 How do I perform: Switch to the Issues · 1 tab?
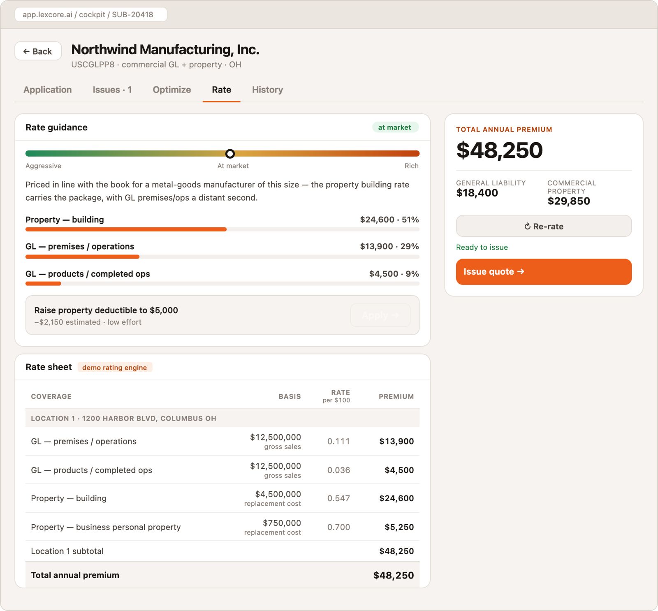click(x=112, y=90)
